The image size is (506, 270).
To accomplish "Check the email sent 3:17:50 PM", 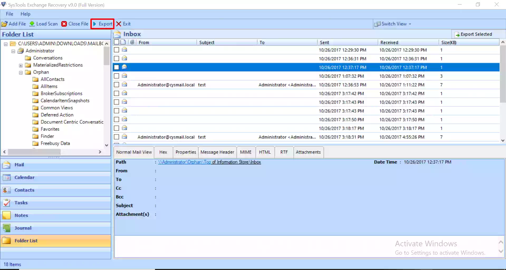I will [x=116, y=119].
